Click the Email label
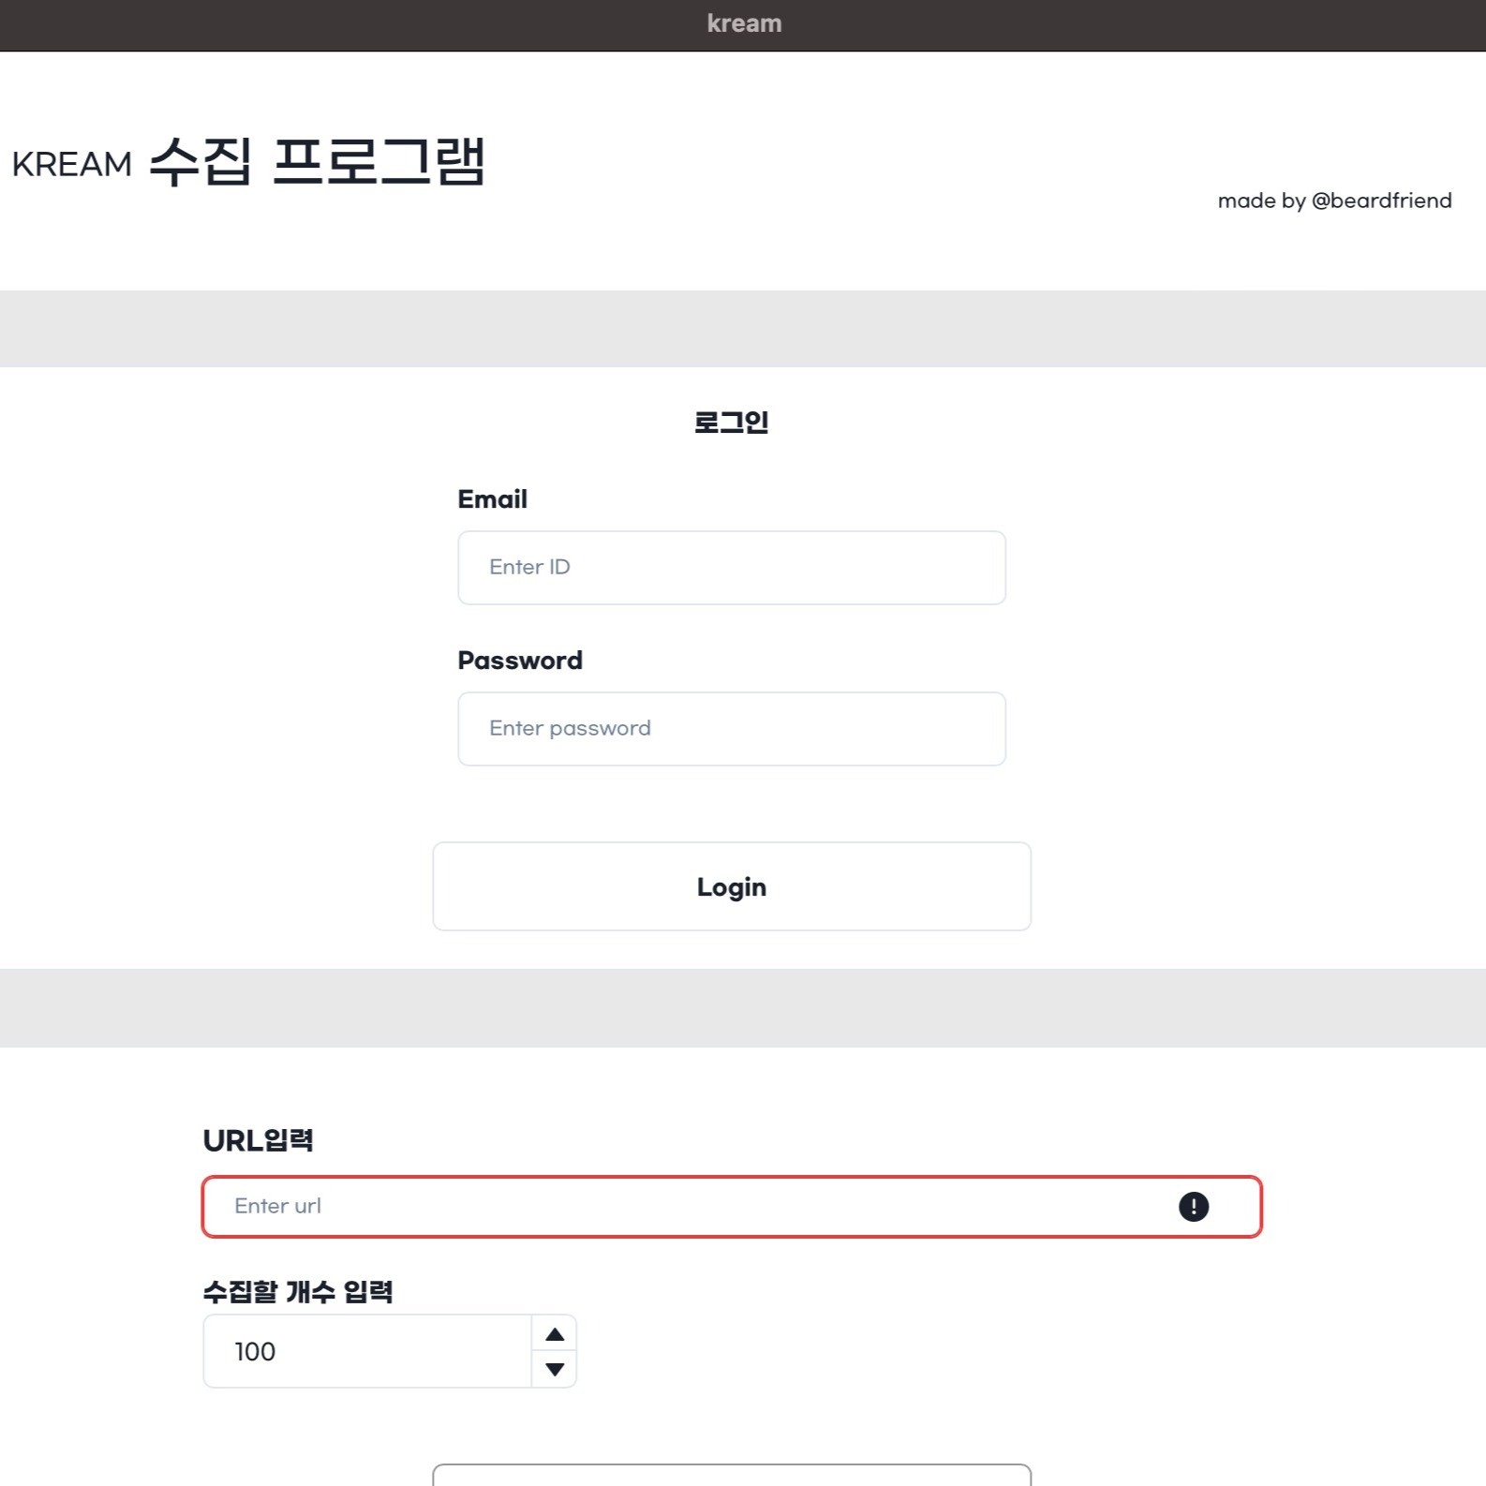The image size is (1486, 1486). tap(493, 499)
